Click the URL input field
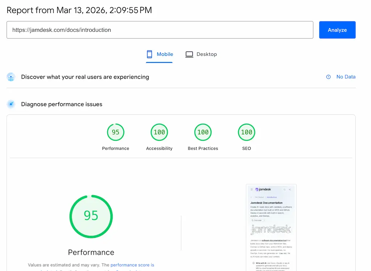 pos(160,30)
